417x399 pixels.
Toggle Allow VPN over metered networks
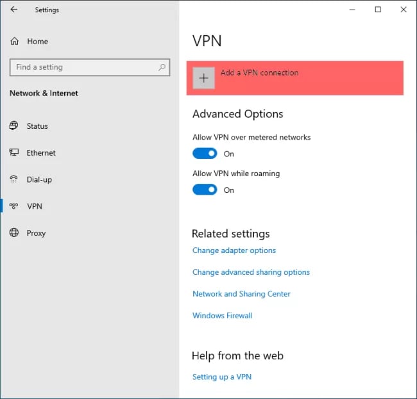pos(205,154)
